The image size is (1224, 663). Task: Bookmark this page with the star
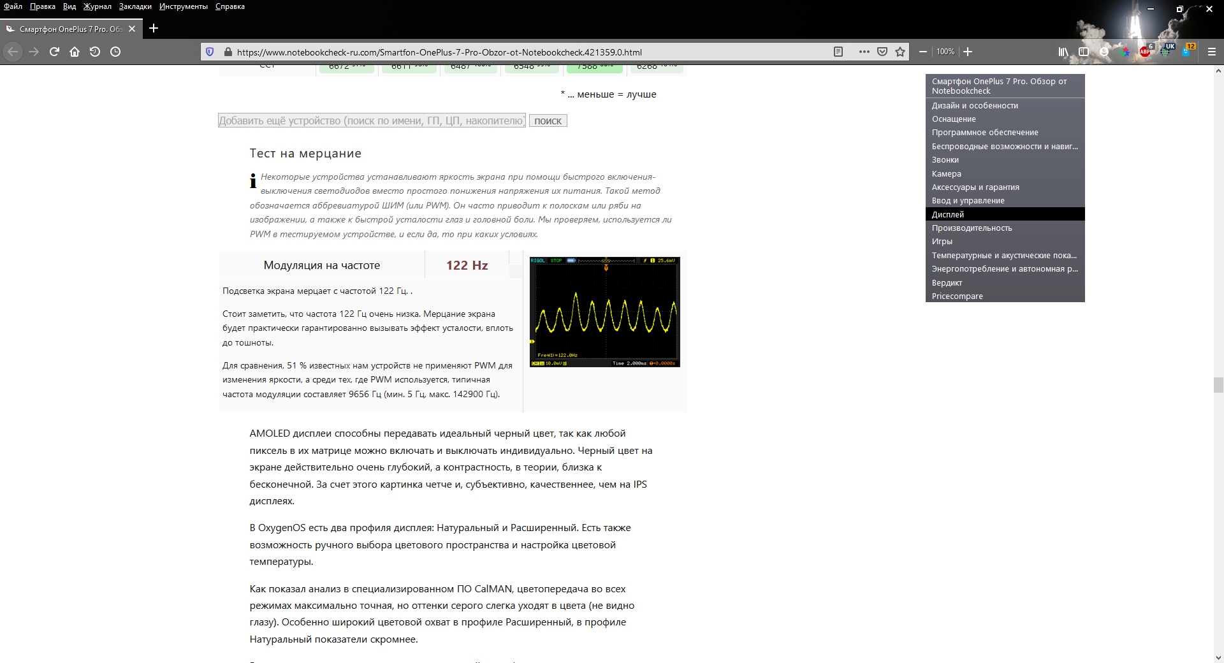point(900,52)
